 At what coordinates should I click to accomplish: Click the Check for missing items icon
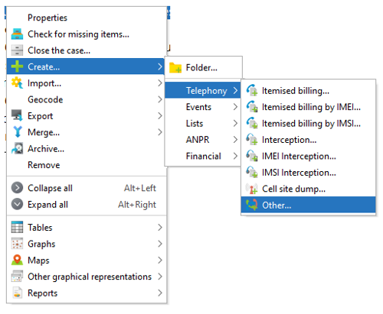[x=17, y=34]
